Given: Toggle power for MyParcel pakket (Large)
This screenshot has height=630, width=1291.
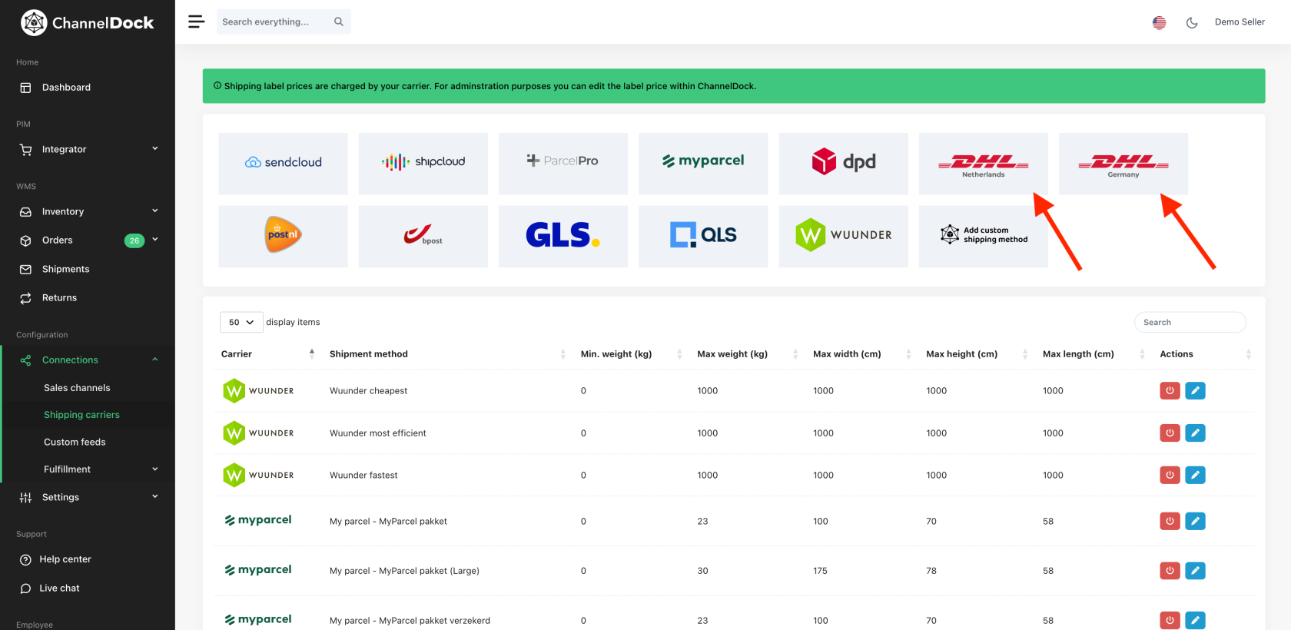Looking at the screenshot, I should click(1170, 571).
